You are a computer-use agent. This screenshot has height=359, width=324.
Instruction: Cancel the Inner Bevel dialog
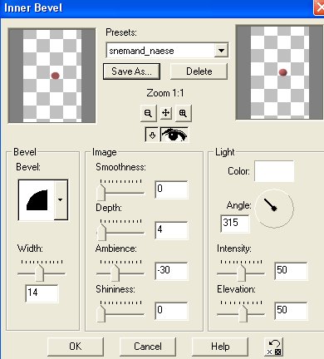coord(148,347)
